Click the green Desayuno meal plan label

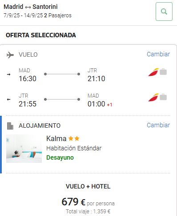60,157
